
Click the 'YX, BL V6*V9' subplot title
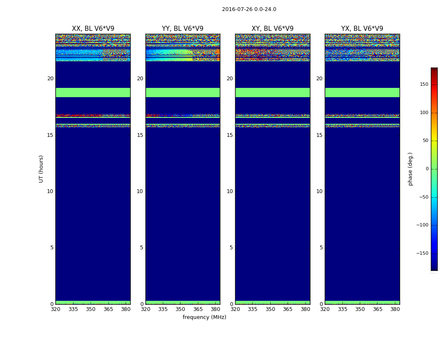(x=362, y=29)
